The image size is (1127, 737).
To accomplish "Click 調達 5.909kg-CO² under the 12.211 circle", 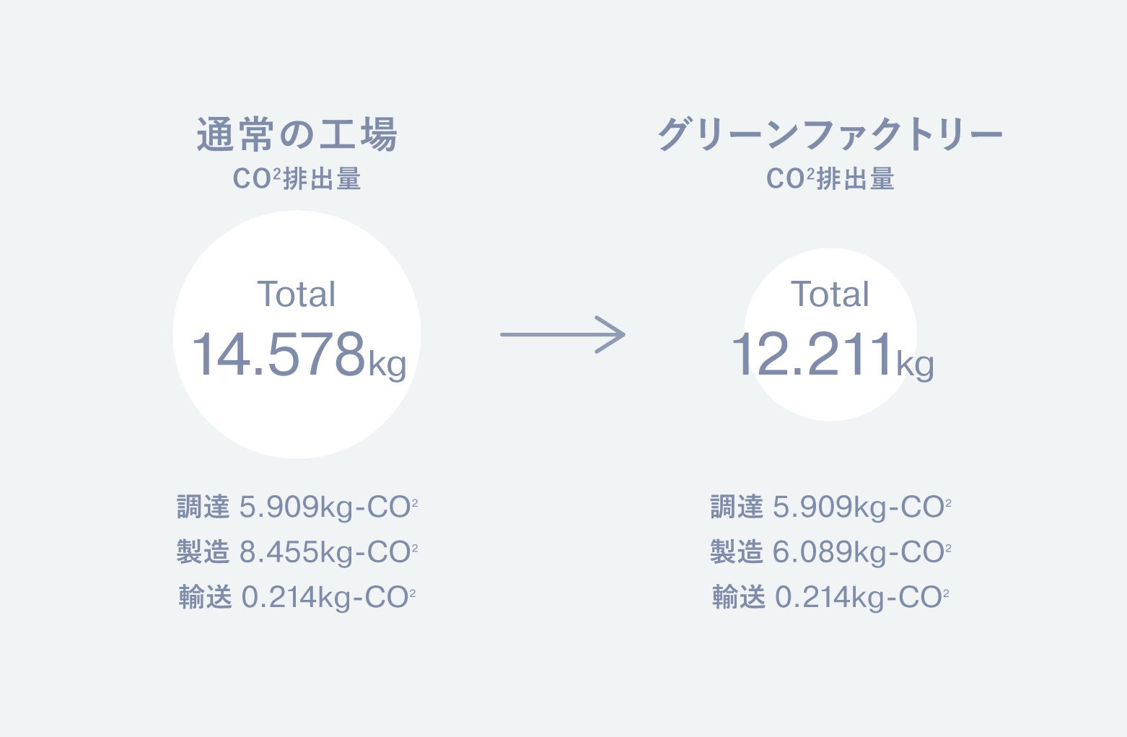I will pyautogui.click(x=830, y=507).
